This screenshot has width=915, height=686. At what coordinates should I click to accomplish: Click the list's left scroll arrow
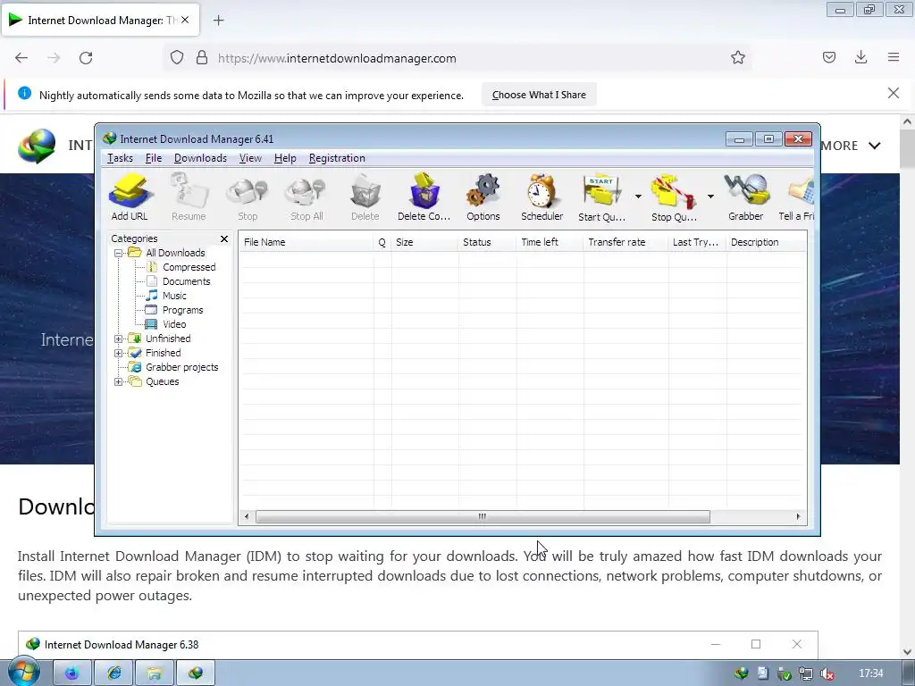(x=247, y=517)
